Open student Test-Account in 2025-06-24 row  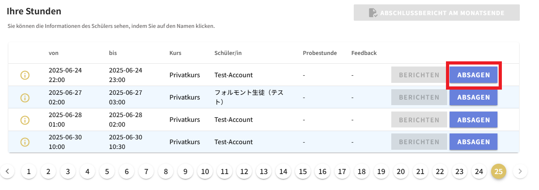click(234, 75)
